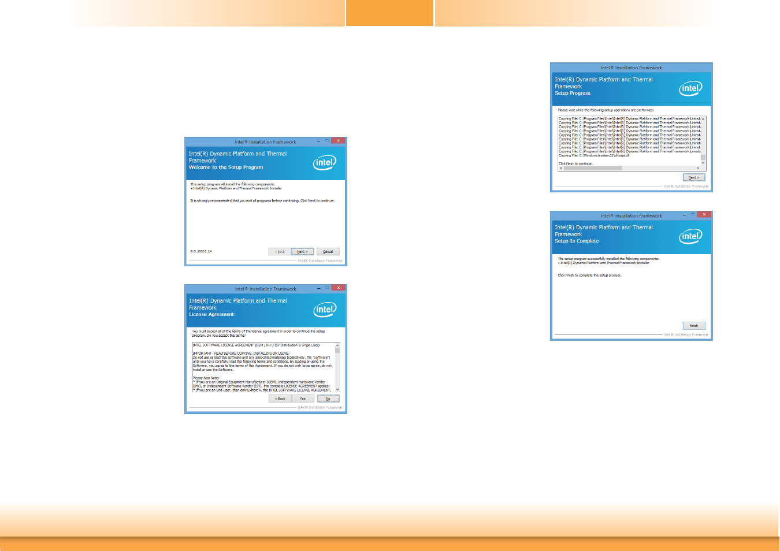Maximize the License Agreement window
Viewport: 780px width, 551px height.
pos(326,288)
